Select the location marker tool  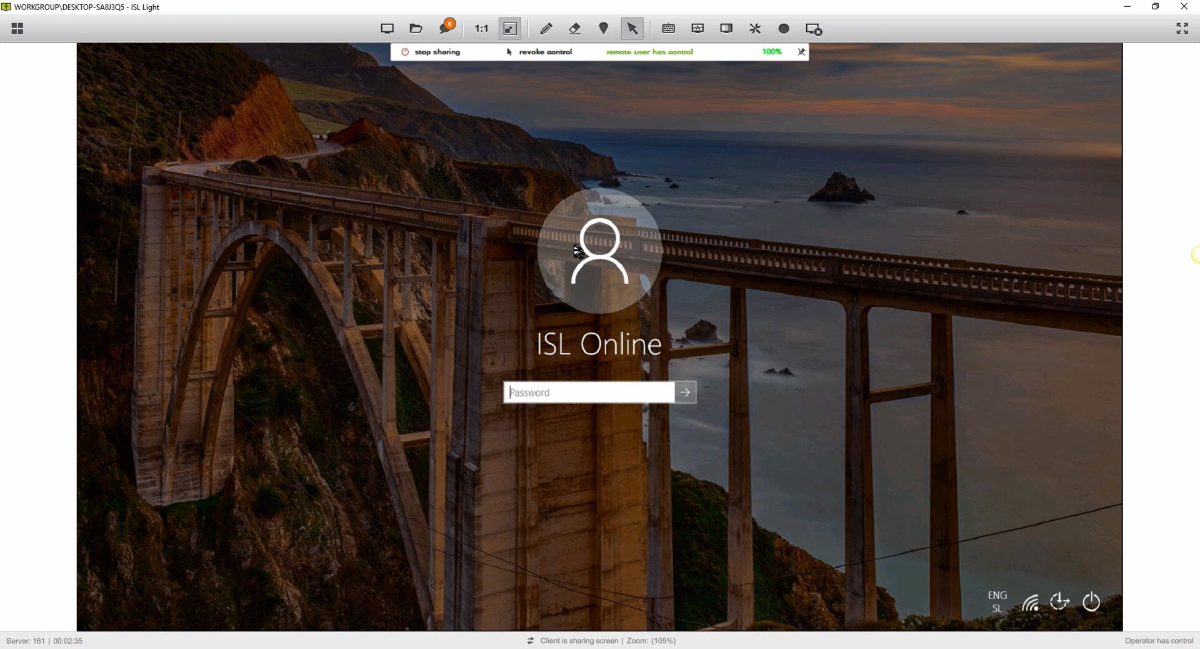[603, 28]
